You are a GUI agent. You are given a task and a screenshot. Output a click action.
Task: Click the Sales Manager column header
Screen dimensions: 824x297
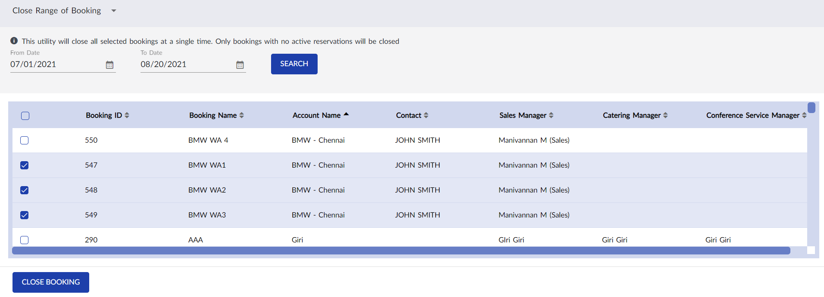pyautogui.click(x=523, y=115)
